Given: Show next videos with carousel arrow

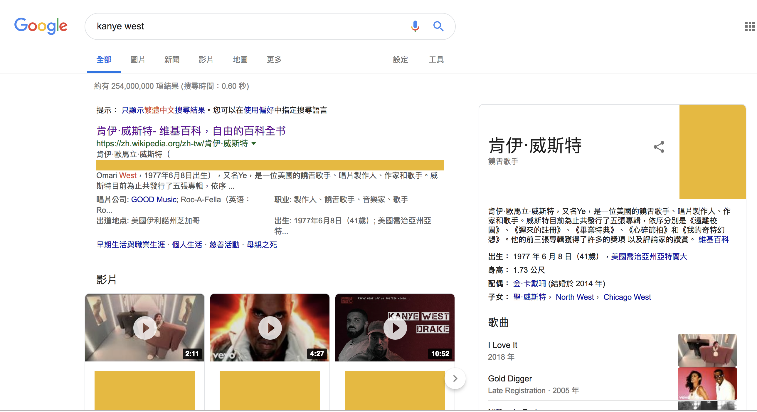Looking at the screenshot, I should [x=455, y=378].
